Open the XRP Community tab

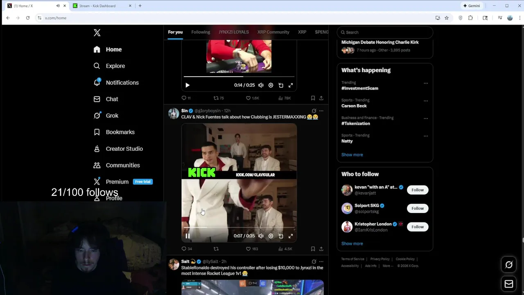click(273, 32)
